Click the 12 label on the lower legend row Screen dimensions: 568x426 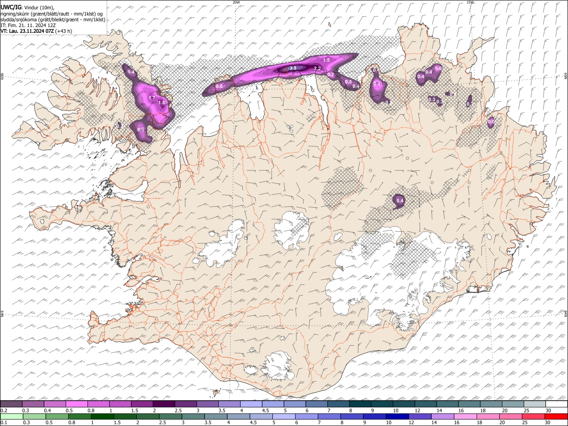(x=411, y=423)
